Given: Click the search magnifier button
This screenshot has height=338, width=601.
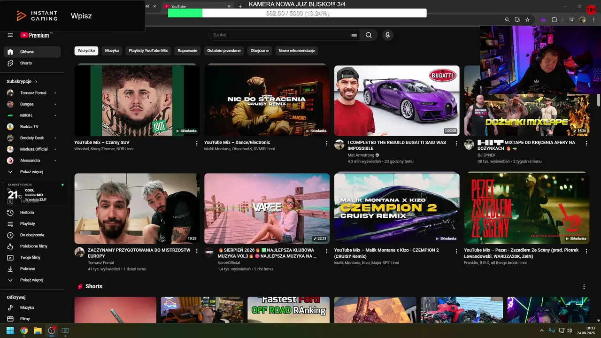Looking at the screenshot, I should pos(369,35).
